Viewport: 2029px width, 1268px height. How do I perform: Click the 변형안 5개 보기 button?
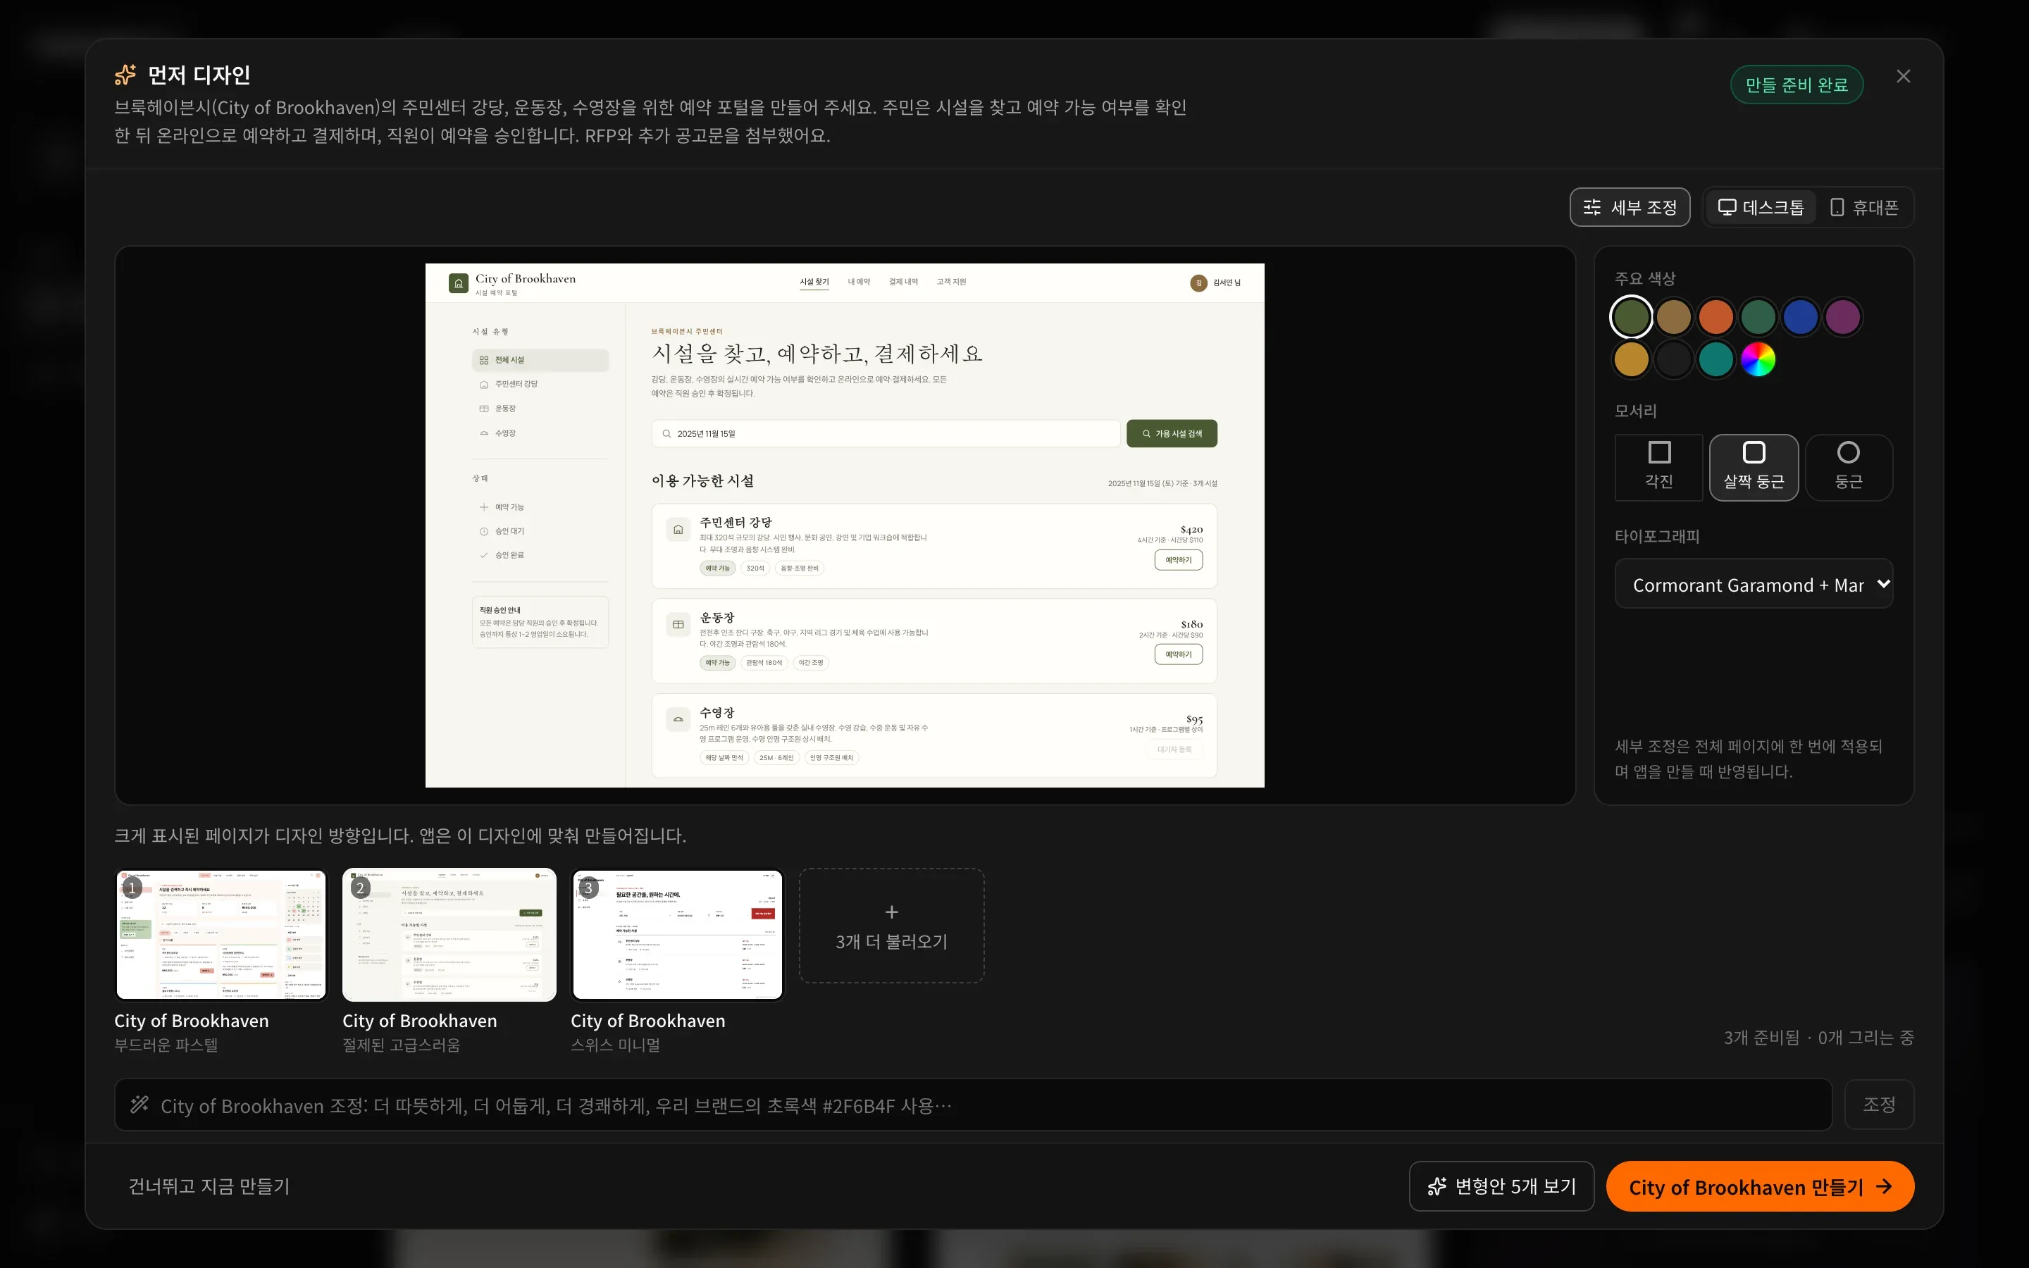pyautogui.click(x=1501, y=1186)
